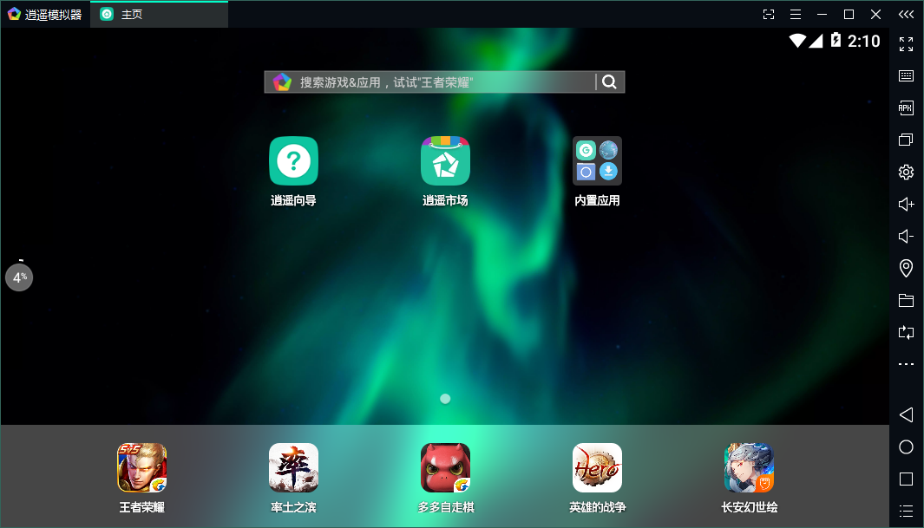This screenshot has width=924, height=528.
Task: Switch to the 主页 tab
Action: [159, 14]
